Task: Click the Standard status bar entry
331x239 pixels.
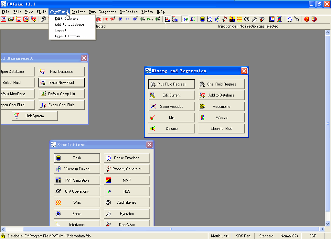Action: coord(266,236)
